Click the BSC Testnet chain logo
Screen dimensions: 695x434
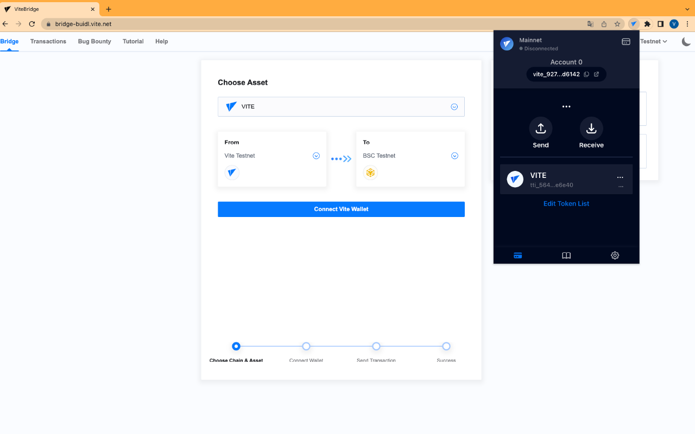pos(370,173)
